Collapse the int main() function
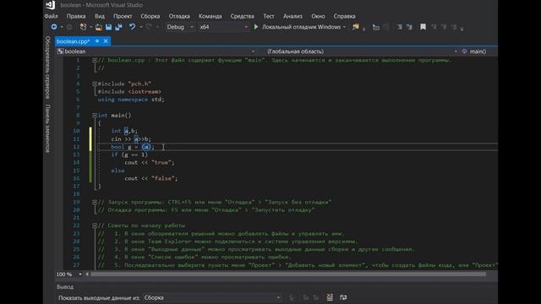 95,116
